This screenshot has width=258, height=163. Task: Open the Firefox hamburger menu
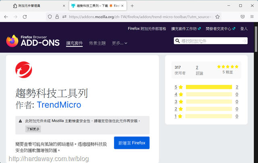(x=252, y=17)
